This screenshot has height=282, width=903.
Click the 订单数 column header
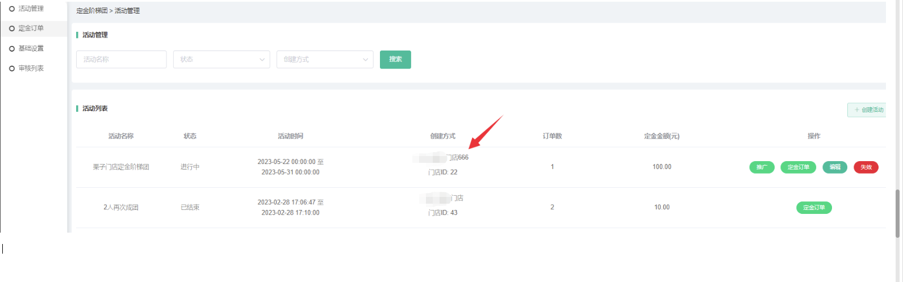tap(552, 136)
